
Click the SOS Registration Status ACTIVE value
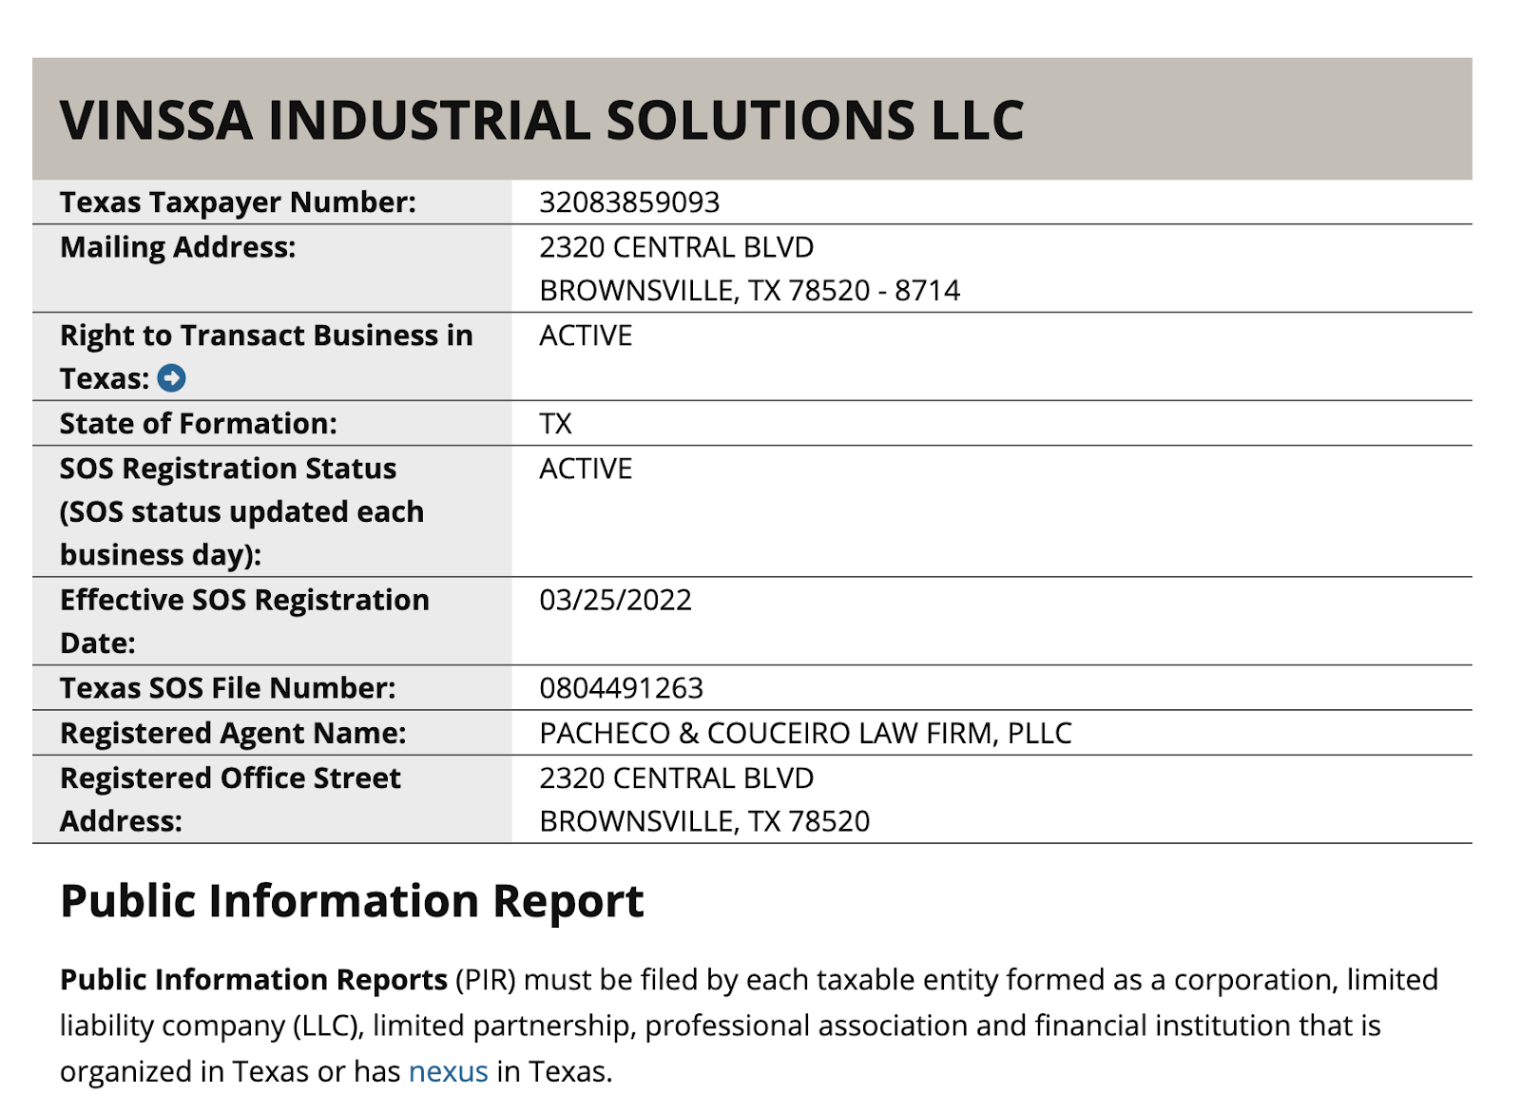(x=586, y=469)
